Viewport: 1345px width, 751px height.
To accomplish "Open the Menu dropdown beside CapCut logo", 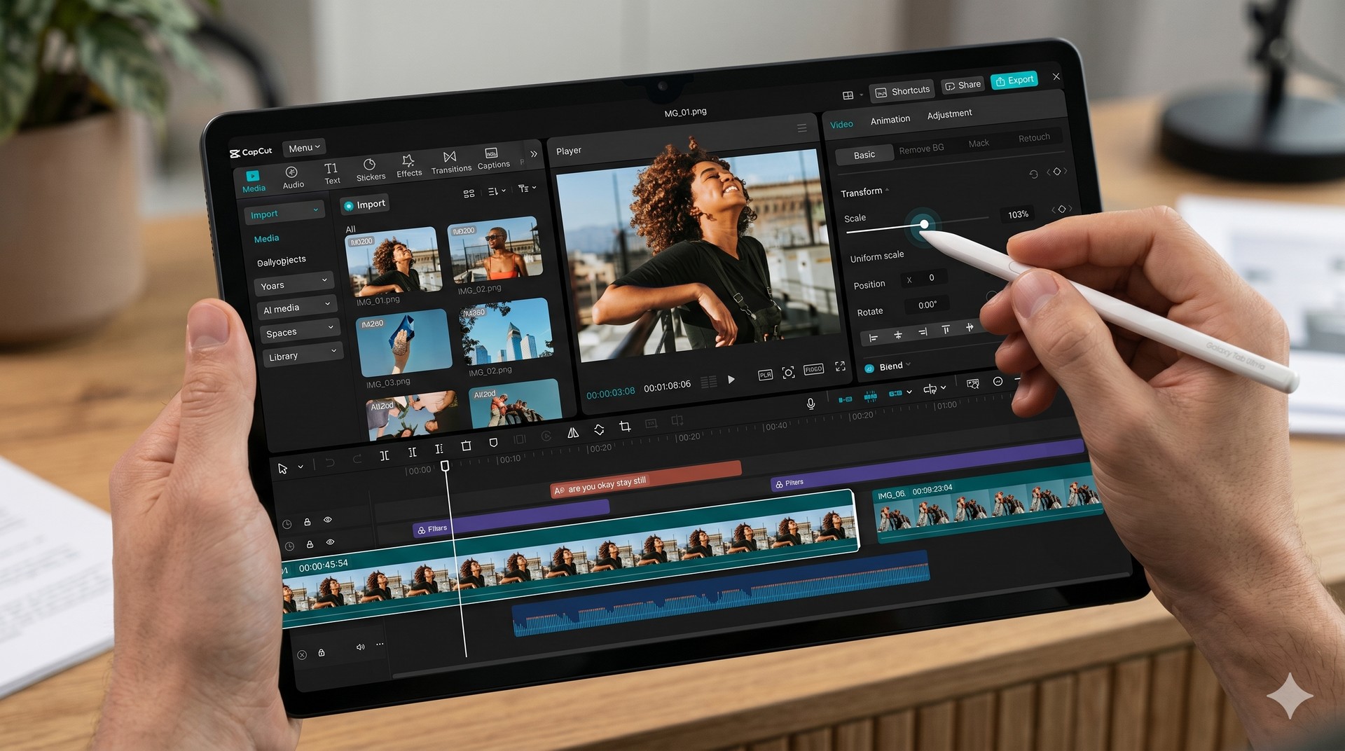I will 304,148.
